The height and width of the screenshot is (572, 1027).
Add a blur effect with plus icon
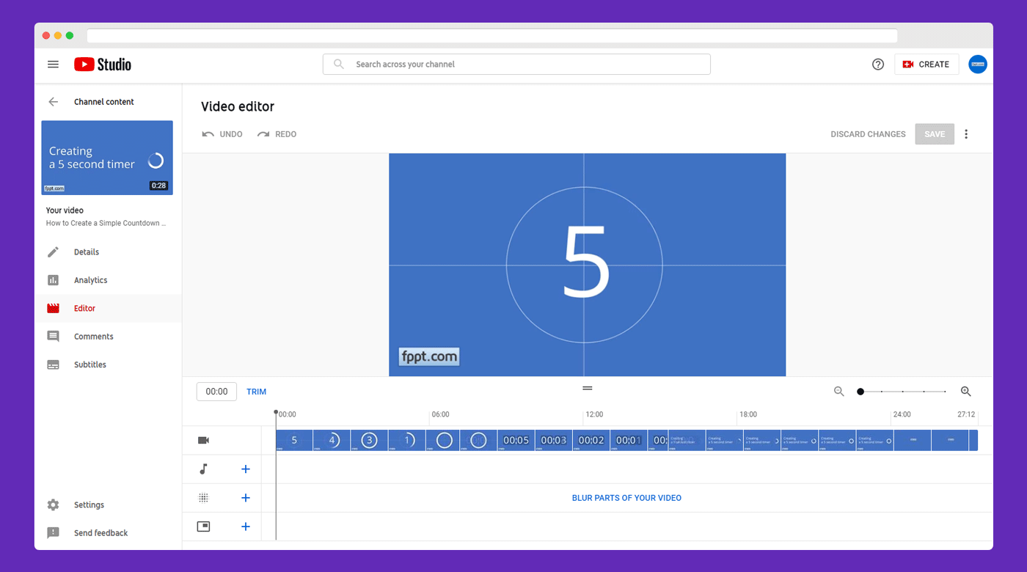pos(246,498)
